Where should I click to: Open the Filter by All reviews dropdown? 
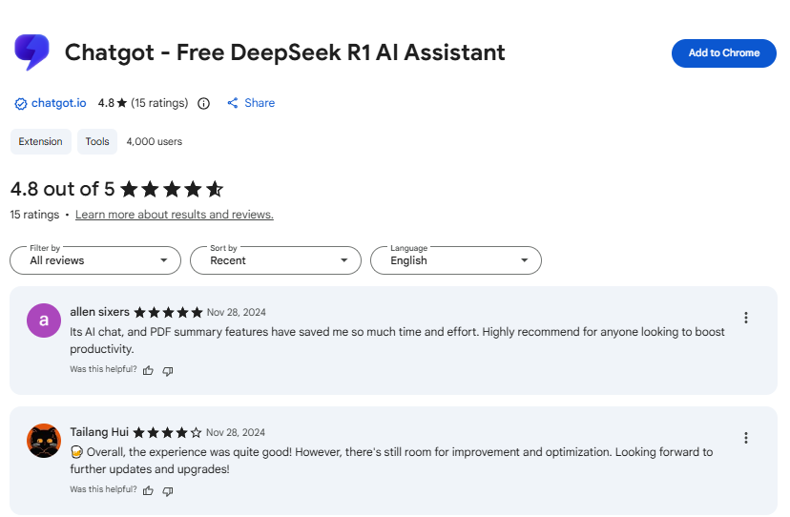pyautogui.click(x=95, y=259)
